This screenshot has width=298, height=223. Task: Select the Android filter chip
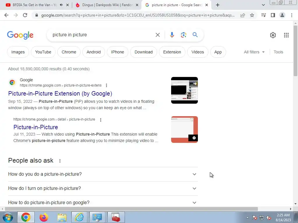(93, 52)
